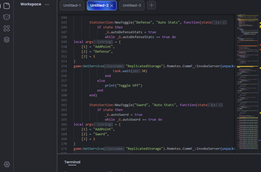Click line number 162 in gutter
261x172 pixels.
tap(64, 105)
